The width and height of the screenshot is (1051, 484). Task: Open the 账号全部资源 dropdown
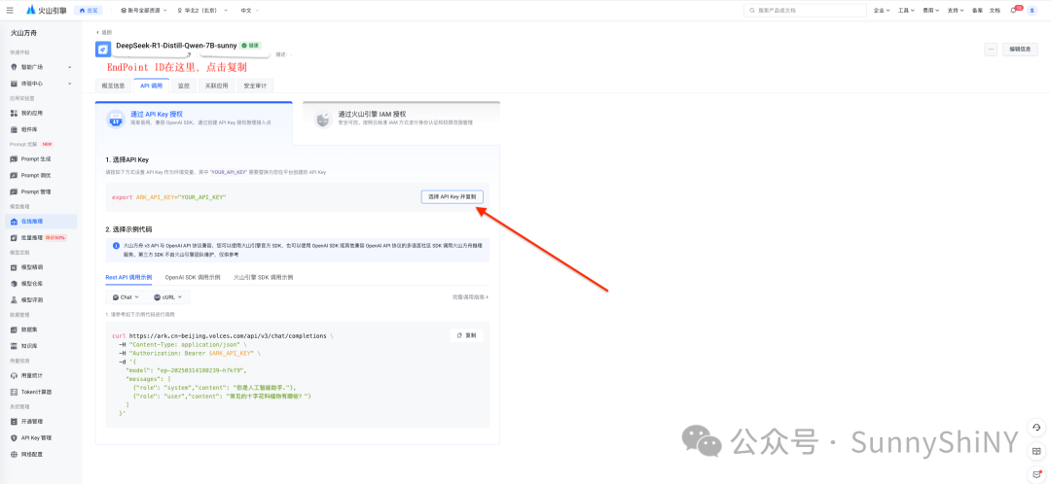[145, 11]
